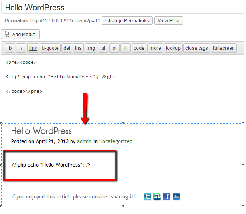This screenshot has height=214, width=246.
Task: Click the closing </code></pre> line in editor
Action: point(24,92)
